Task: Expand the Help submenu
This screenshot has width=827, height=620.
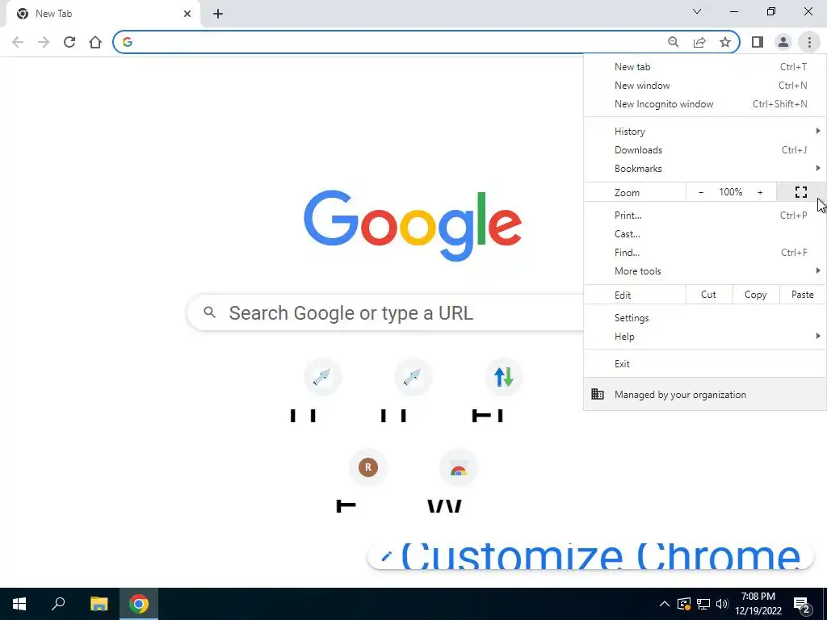Action: point(704,337)
